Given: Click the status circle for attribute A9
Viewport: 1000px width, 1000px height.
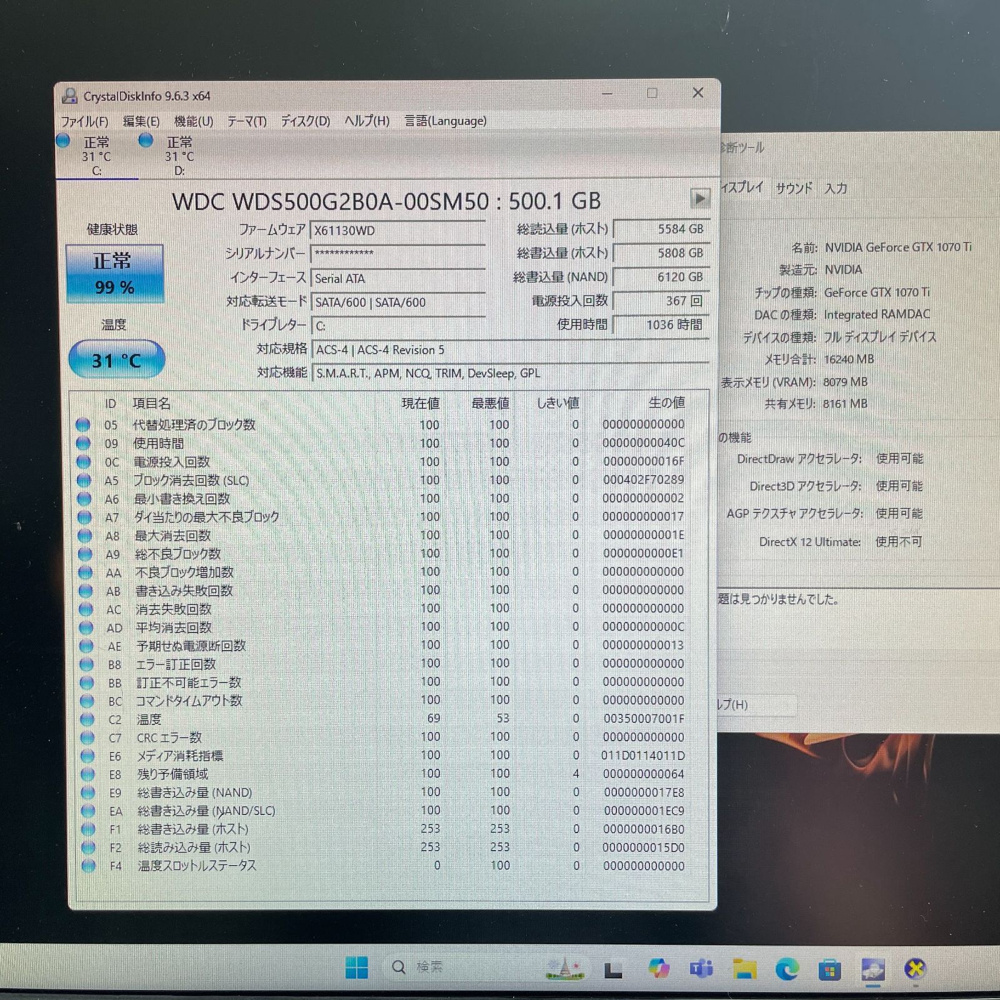Looking at the screenshot, I should coord(85,554).
